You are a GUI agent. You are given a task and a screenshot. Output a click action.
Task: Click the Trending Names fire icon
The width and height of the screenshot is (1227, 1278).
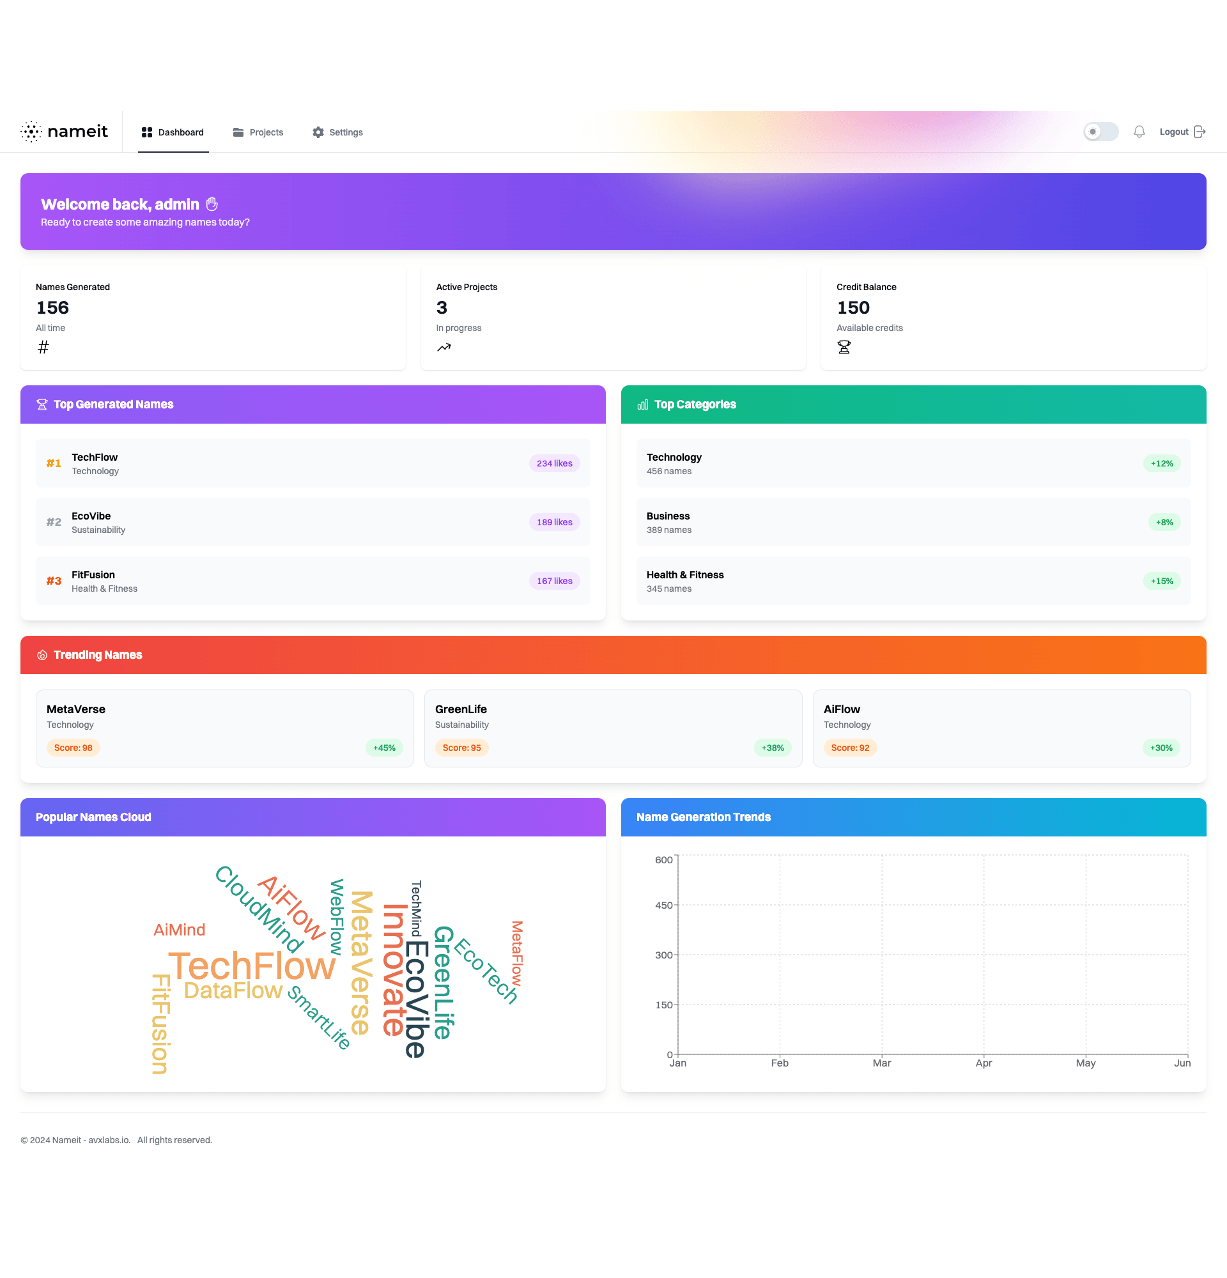[42, 655]
